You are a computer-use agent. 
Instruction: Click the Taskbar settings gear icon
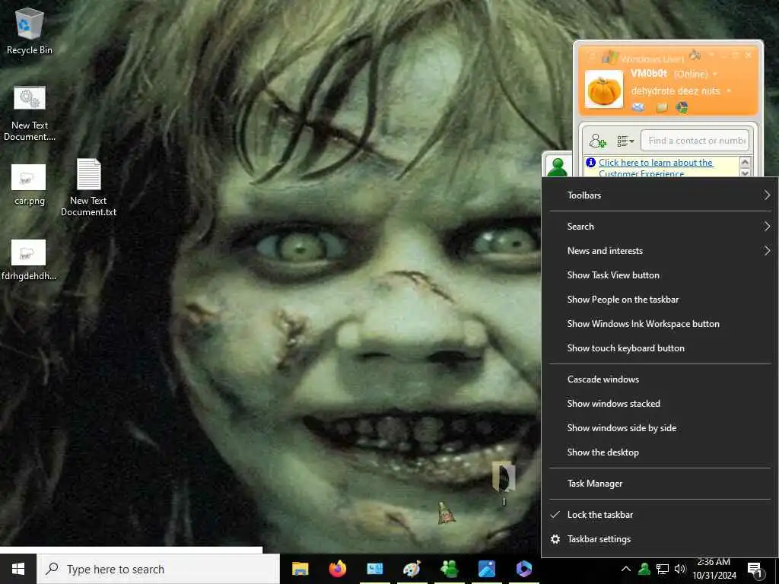point(555,539)
